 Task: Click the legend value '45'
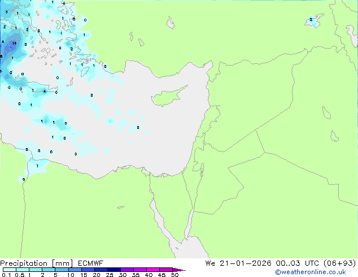(161, 275)
